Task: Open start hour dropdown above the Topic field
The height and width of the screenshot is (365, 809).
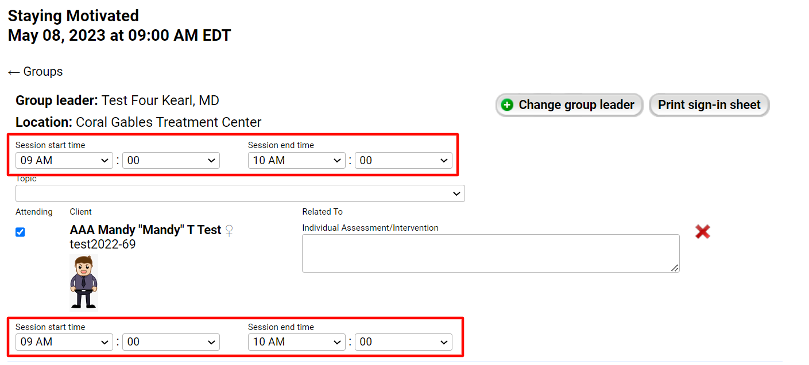Action: click(x=64, y=161)
